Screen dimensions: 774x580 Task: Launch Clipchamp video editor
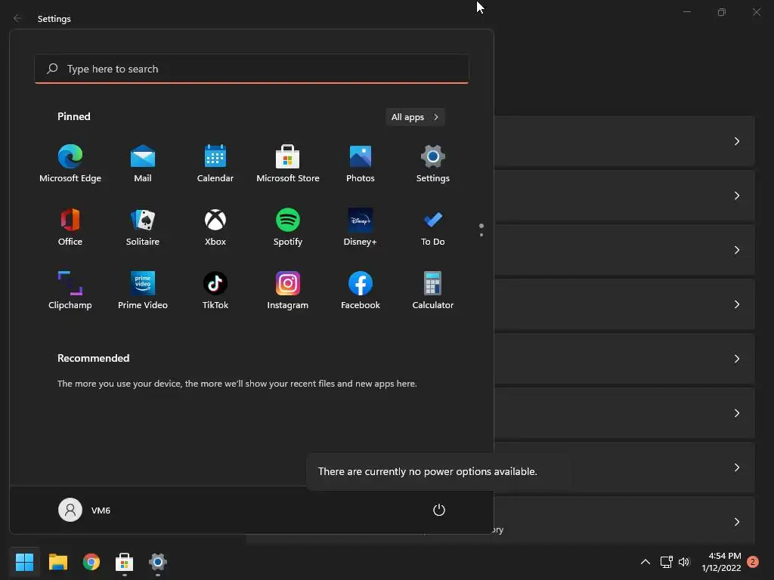coord(70,291)
